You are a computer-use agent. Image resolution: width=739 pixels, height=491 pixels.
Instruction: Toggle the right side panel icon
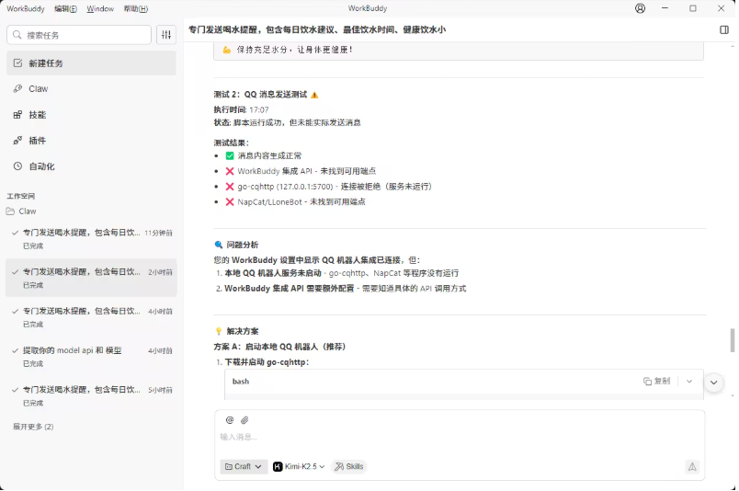pos(724,29)
